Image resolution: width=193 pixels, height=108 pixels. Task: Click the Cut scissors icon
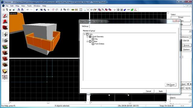click(x=61, y=10)
